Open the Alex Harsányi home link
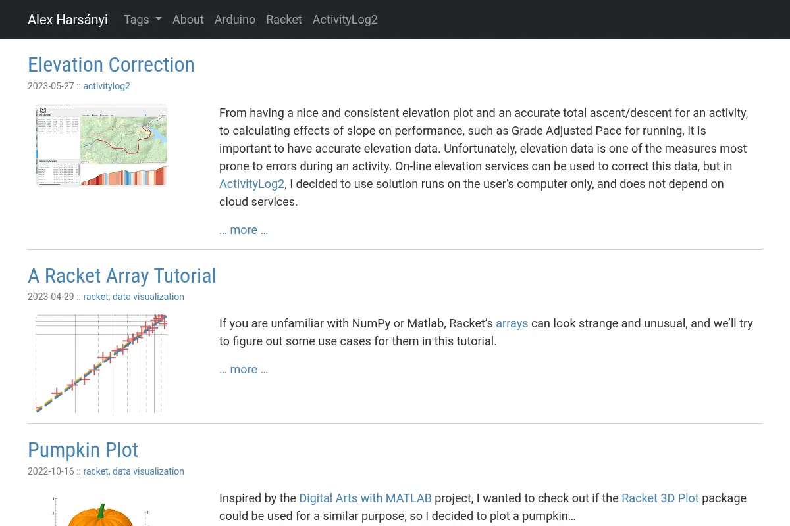Viewport: 790px width, 526px height. [68, 20]
